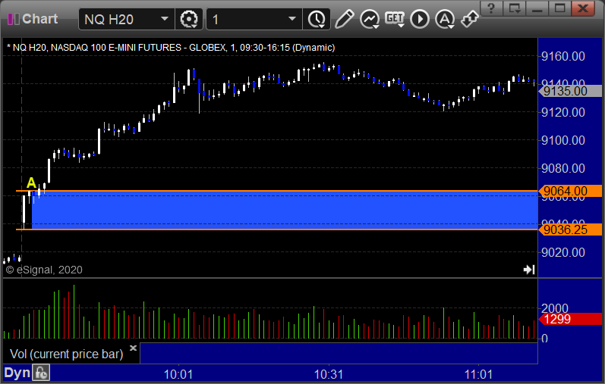The height and width of the screenshot is (384, 605).
Task: Open the alerts A circle icon
Action: tap(445, 19)
